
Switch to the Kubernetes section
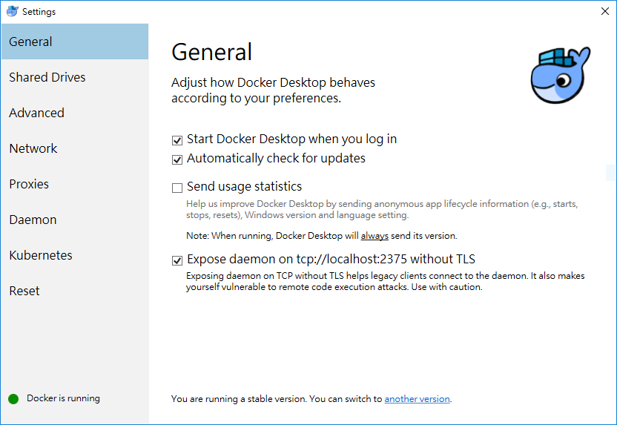(75, 255)
